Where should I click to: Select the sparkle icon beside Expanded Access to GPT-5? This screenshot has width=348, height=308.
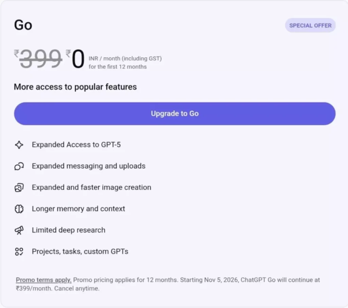point(19,144)
